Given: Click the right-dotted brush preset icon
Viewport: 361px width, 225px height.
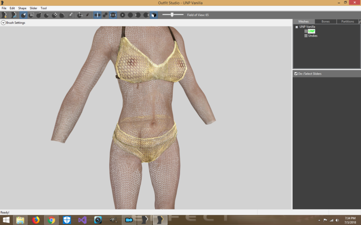Looking at the screenshot, I should (146, 15).
